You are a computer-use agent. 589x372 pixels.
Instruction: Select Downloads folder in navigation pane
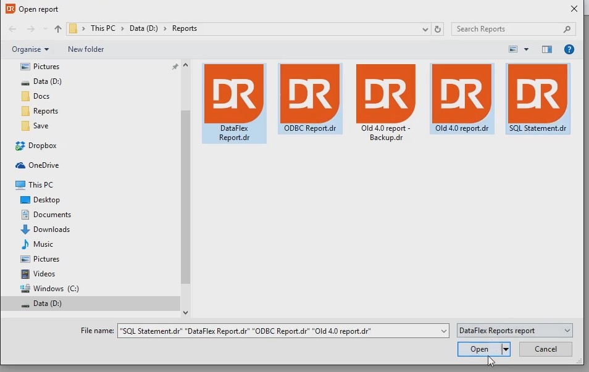point(51,229)
